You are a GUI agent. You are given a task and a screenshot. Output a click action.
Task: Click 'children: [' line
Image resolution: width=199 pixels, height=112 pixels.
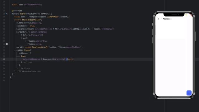click(25, 53)
